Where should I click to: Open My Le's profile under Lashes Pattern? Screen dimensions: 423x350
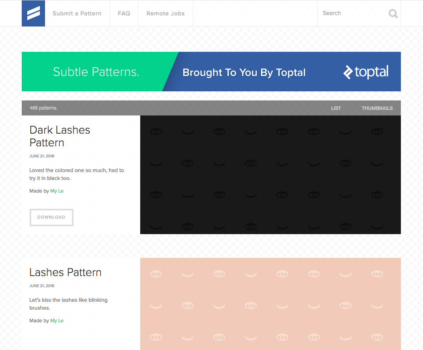pos(57,320)
